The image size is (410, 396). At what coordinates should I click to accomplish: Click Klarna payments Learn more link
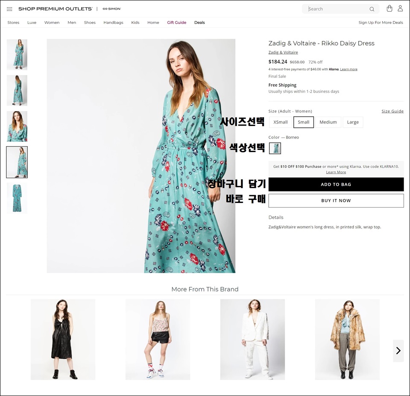click(x=348, y=69)
